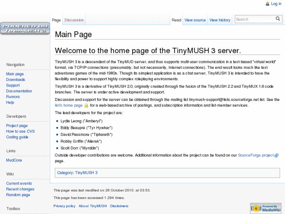Click The lead developers for the project are text
The height and width of the screenshot is (214, 285).
tap(89, 113)
